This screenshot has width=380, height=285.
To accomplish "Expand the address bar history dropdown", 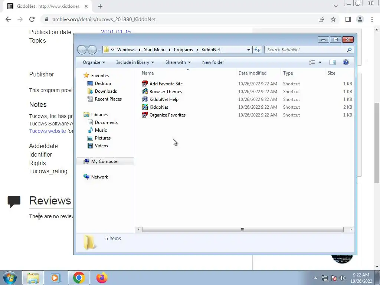I will (x=249, y=50).
